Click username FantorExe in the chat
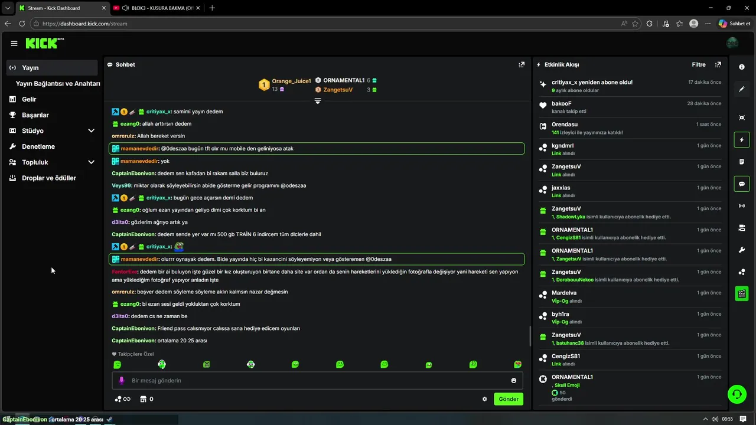Viewport: 756px width, 425px height. pos(124,272)
